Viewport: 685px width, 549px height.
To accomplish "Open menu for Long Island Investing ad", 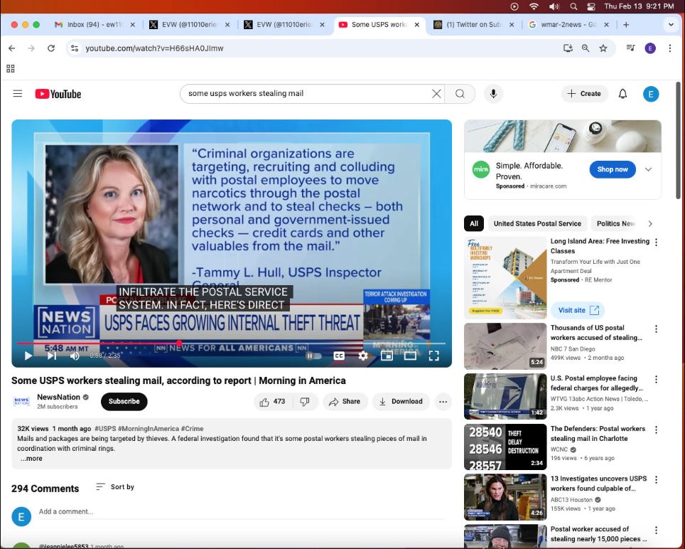I will click(656, 242).
